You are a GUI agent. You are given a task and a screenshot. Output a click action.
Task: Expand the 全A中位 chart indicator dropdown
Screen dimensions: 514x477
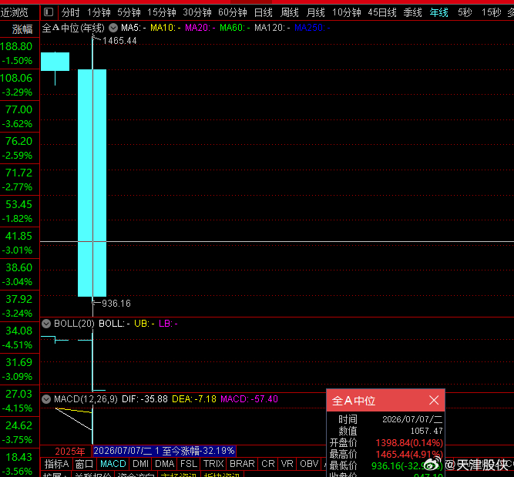(113, 28)
